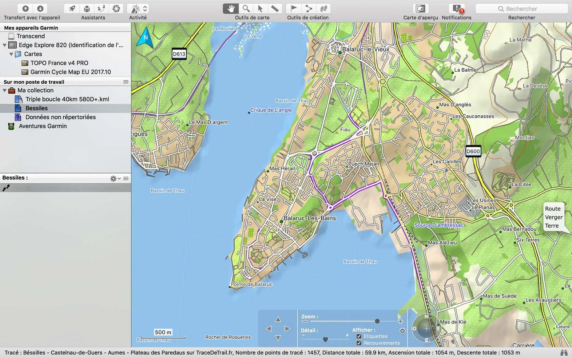Pan the map left with the arrow
The image size is (572, 358).
[x=269, y=328]
